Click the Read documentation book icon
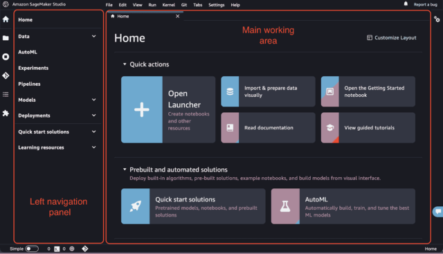The image size is (443, 254). coord(230,128)
